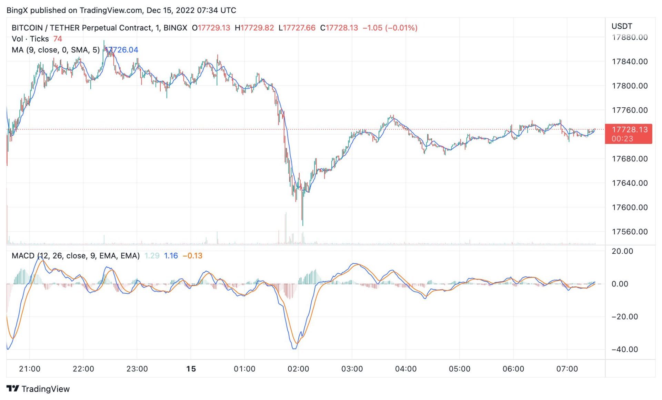Click the MACD (12, 26, close, 9, EMA, EMA) label
The height and width of the screenshot is (400, 662).
[x=76, y=256]
